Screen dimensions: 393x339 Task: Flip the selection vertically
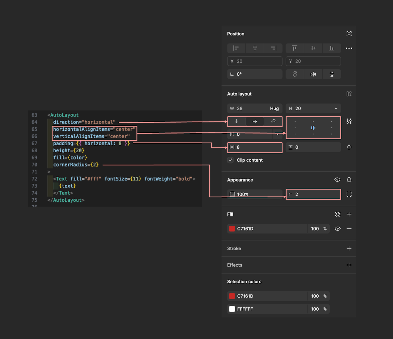pyautogui.click(x=332, y=74)
